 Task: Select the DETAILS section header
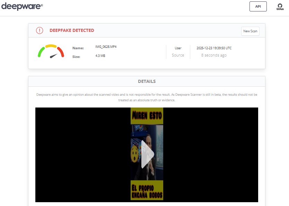click(147, 81)
